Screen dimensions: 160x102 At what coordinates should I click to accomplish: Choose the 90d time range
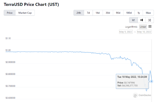point(118,13)
